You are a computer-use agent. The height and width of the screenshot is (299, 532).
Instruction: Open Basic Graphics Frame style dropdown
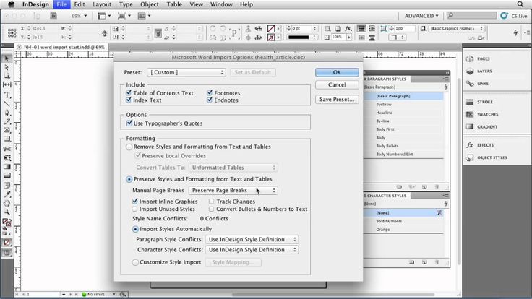[x=456, y=28]
